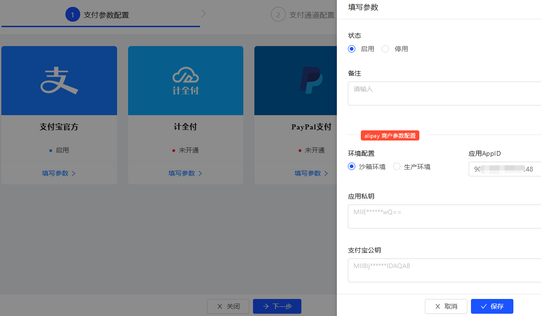Select the 生产环境 environment radio button
Viewport: 541px width, 316px height.
396,166
